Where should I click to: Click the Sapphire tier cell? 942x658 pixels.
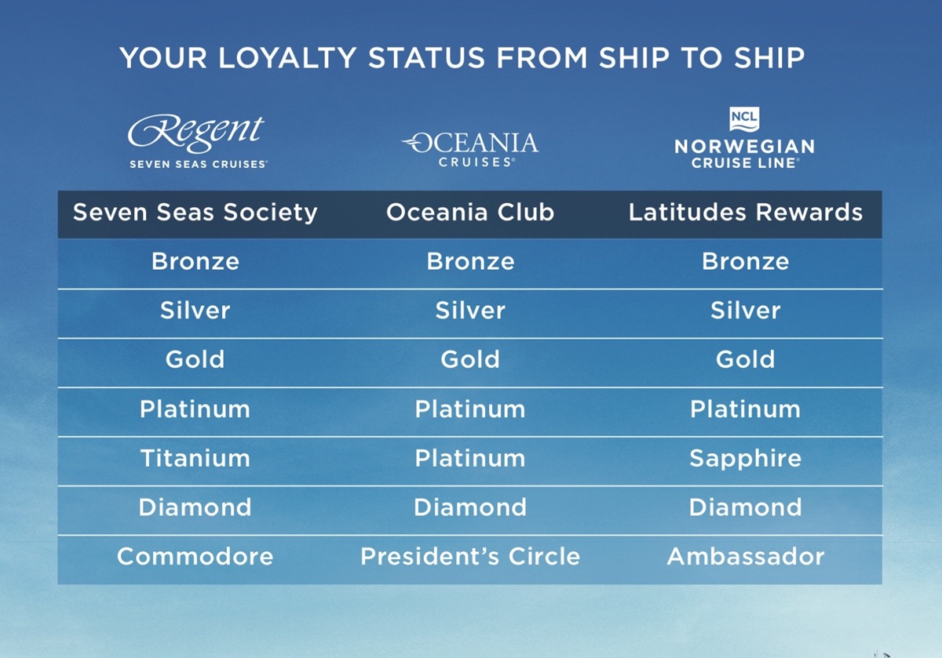(745, 458)
